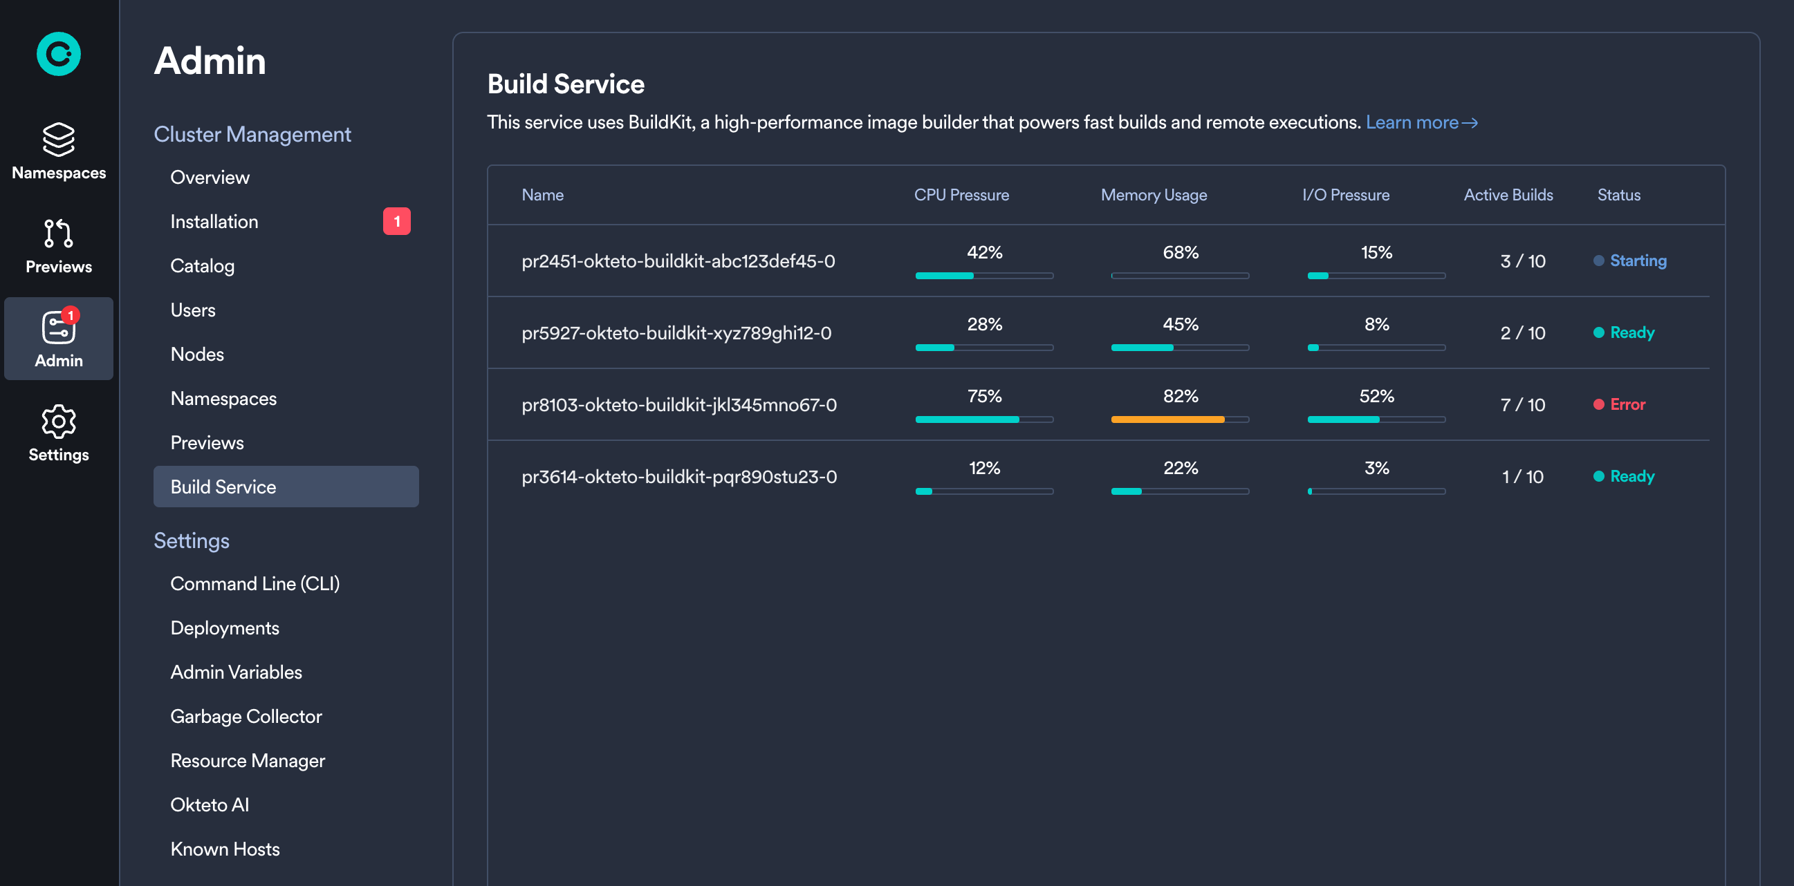Expand the Cluster Management section
The width and height of the screenshot is (1794, 886).
[x=252, y=133]
